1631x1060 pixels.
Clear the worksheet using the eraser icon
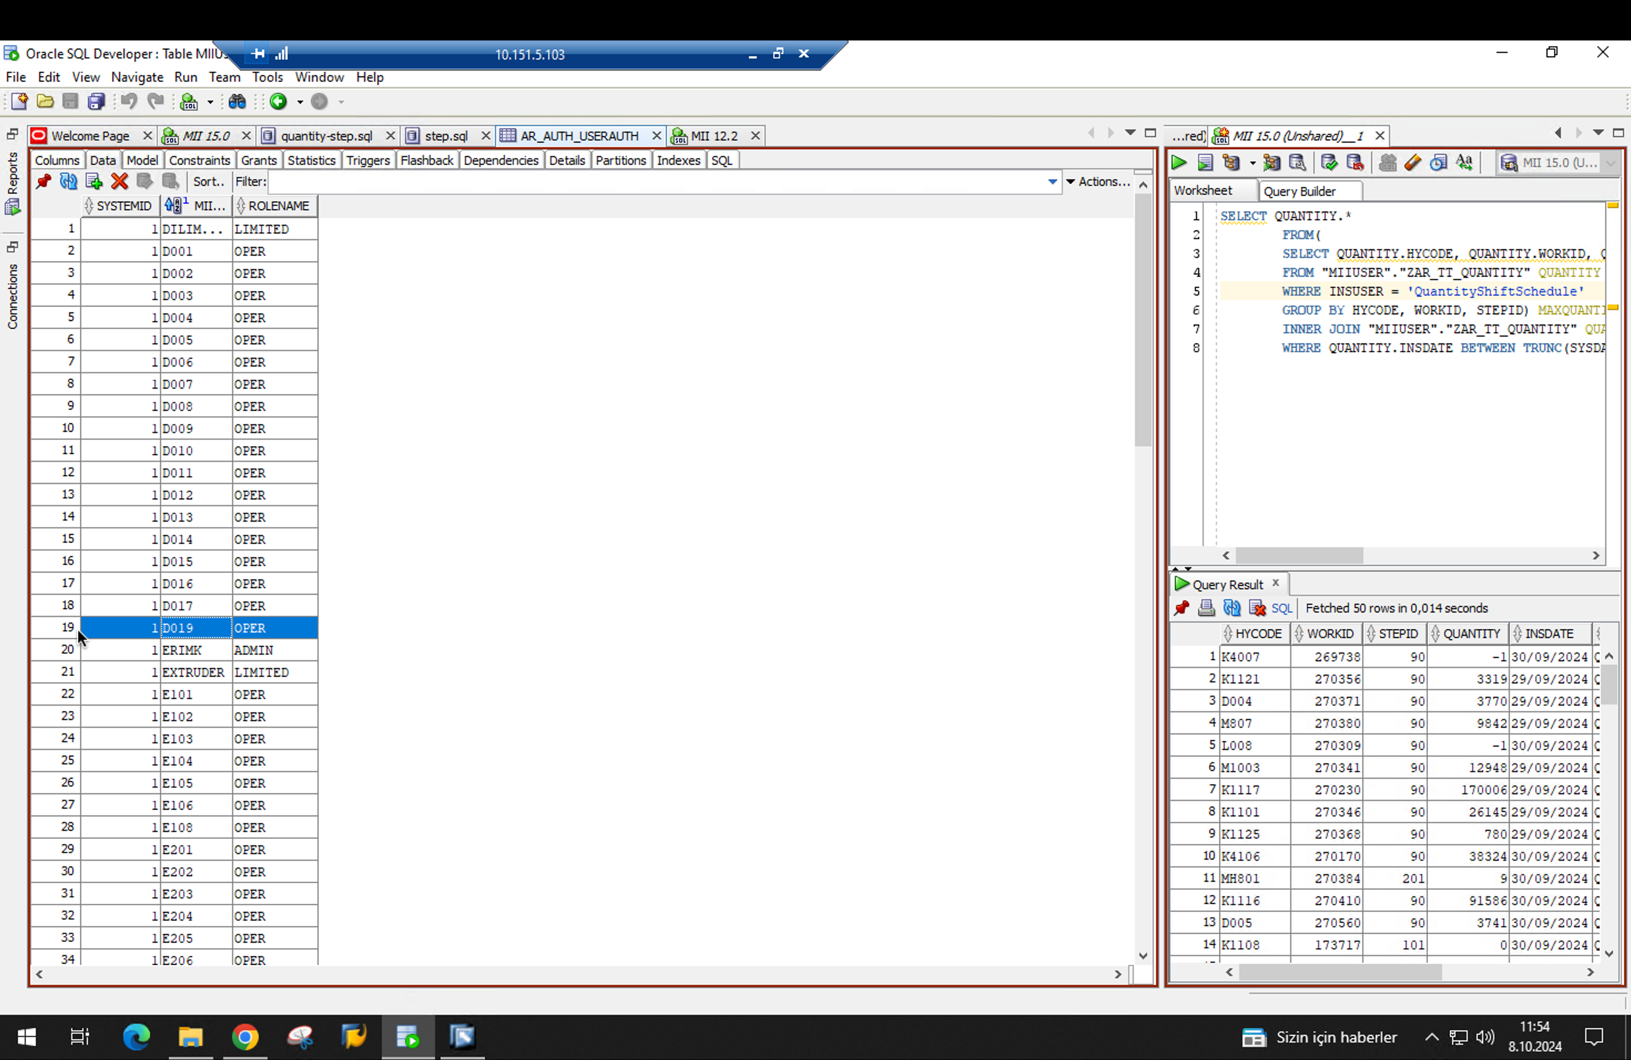point(1412,162)
